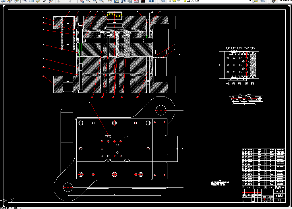
Task: Click the Copy icon in toolbar
Action: 31,1
